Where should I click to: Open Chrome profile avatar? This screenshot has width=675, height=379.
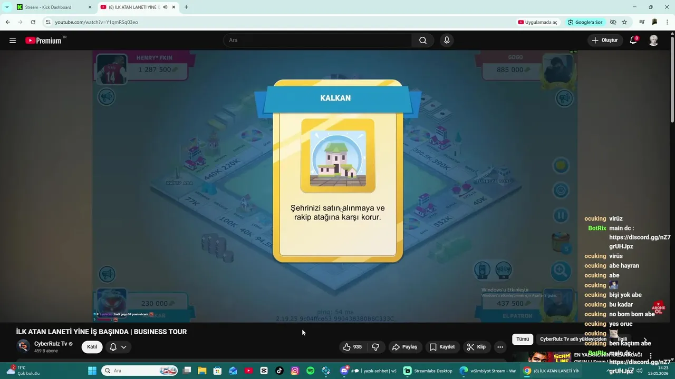tap(654, 22)
